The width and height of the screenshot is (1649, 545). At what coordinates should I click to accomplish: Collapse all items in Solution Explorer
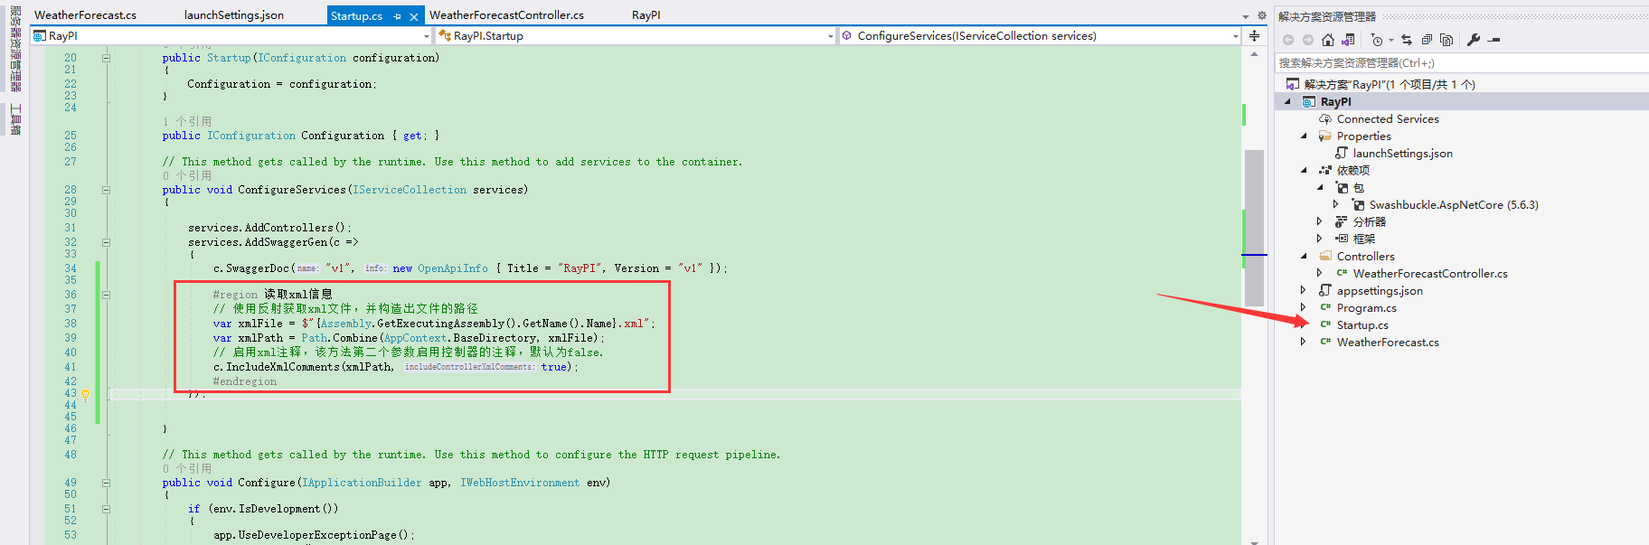(1427, 40)
